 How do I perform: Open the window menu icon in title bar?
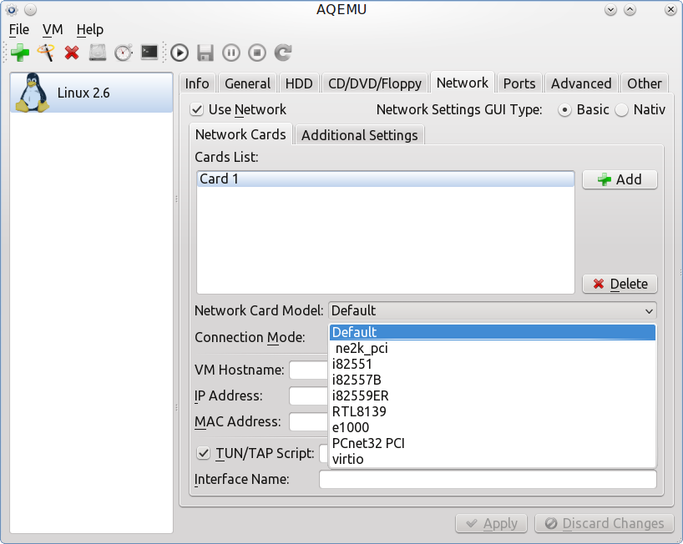point(12,9)
